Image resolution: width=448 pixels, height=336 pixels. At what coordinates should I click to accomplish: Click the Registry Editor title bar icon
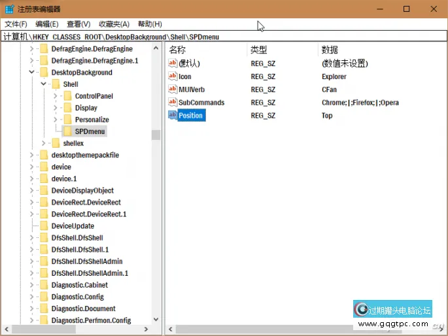click(x=9, y=9)
